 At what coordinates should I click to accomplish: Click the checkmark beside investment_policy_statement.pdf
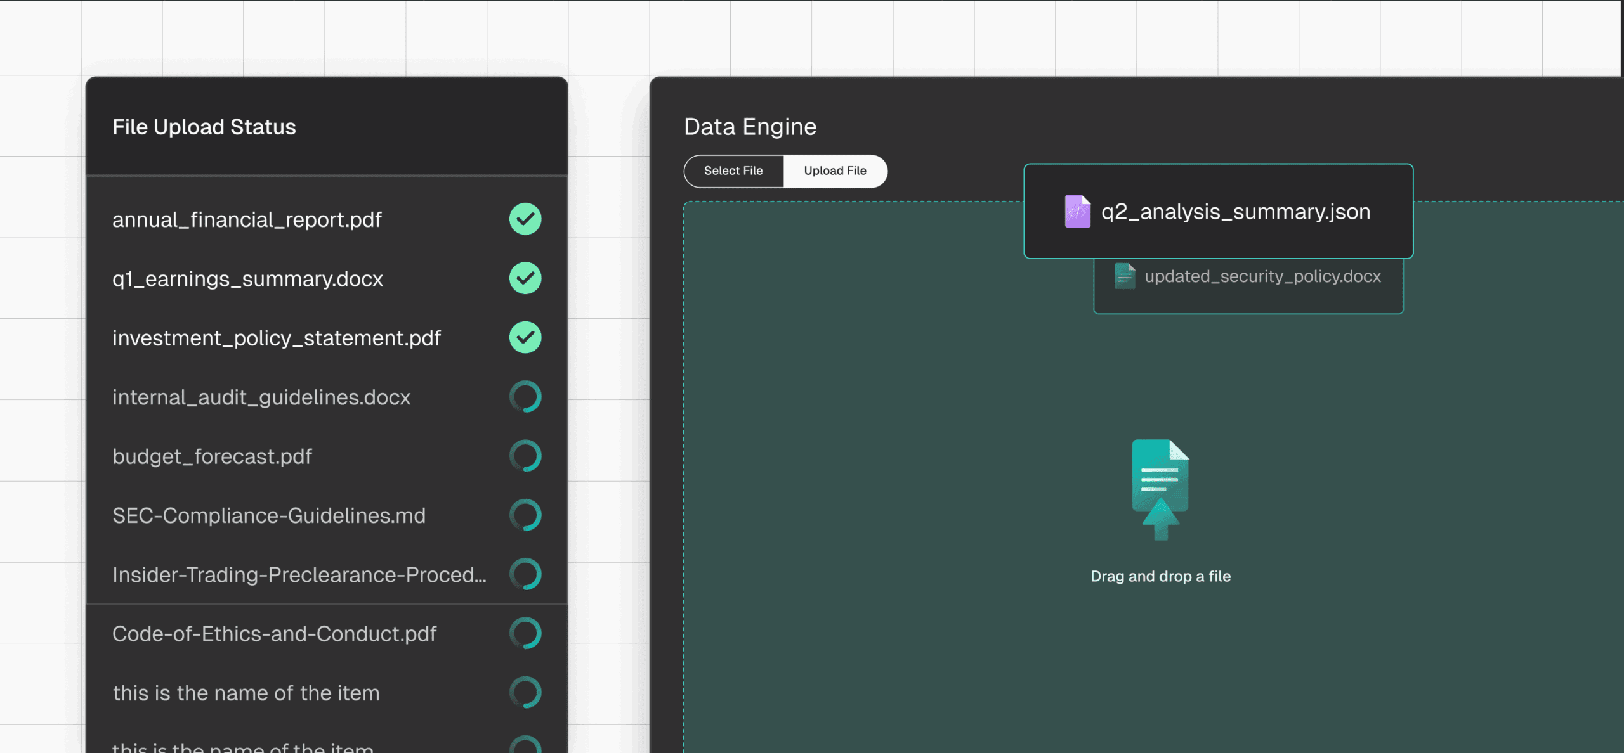pyautogui.click(x=525, y=338)
